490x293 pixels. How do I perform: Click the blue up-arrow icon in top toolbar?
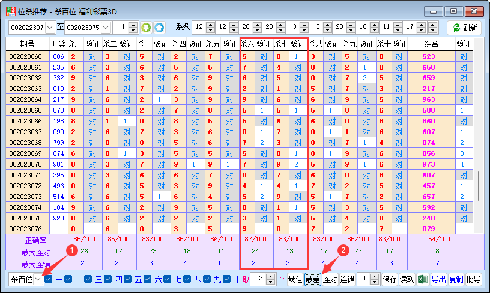[159, 28]
